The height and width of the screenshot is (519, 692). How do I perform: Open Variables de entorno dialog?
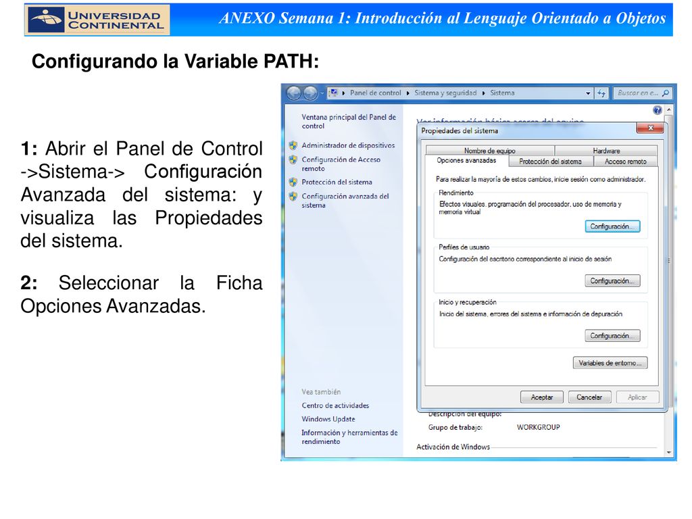610,363
